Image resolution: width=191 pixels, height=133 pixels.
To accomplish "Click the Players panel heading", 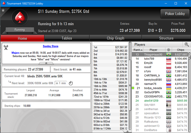I will tap(140, 44).
